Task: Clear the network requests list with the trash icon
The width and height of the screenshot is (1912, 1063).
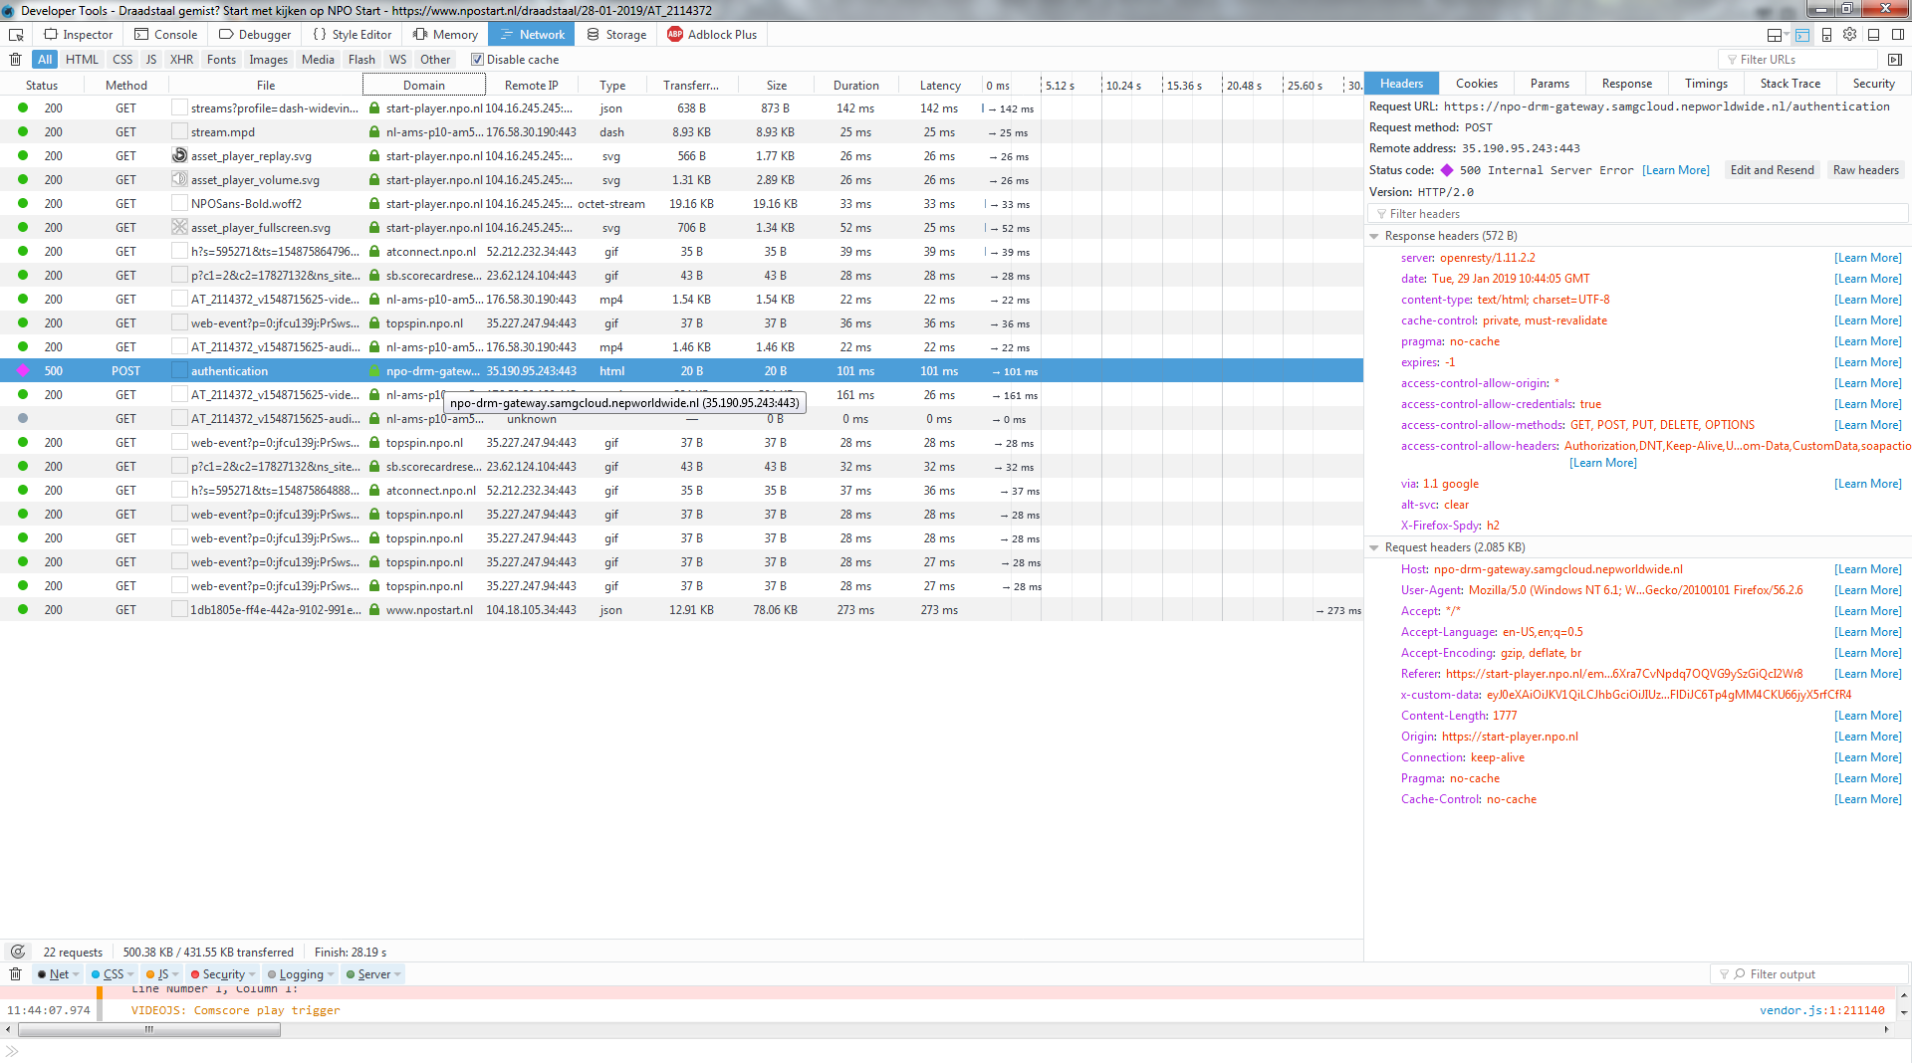Action: 16,60
